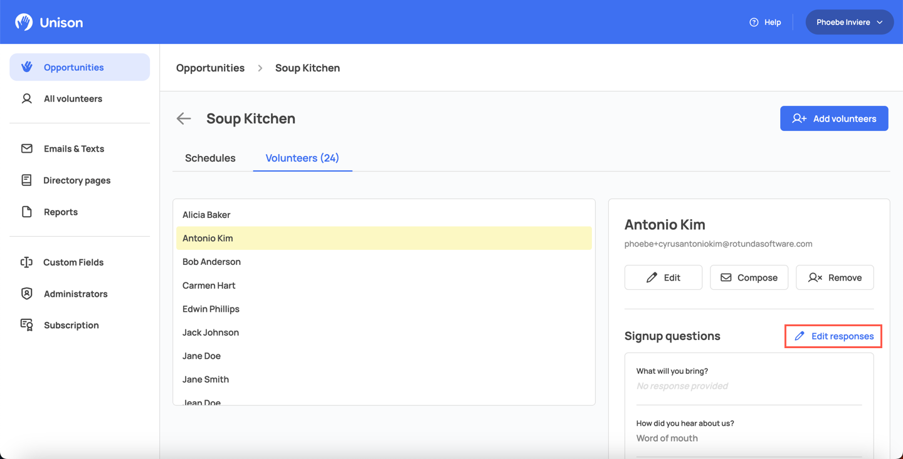Open Emails & Texts in the sidebar
Screen dimensions: 903x459
tap(80, 148)
